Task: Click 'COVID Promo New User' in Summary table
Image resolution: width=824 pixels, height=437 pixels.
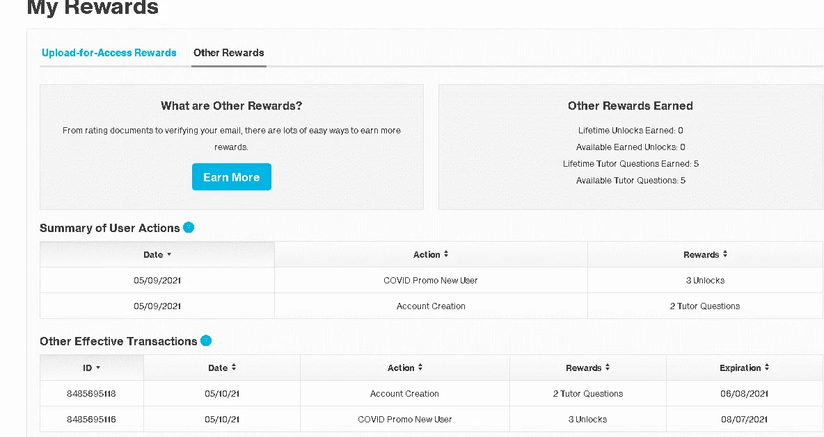Action: click(431, 280)
